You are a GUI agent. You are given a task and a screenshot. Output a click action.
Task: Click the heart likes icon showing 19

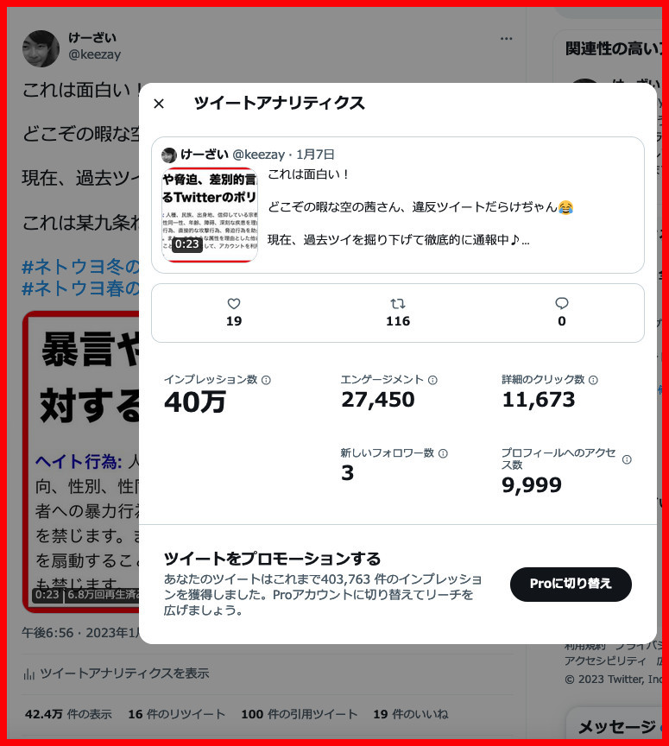pyautogui.click(x=234, y=304)
